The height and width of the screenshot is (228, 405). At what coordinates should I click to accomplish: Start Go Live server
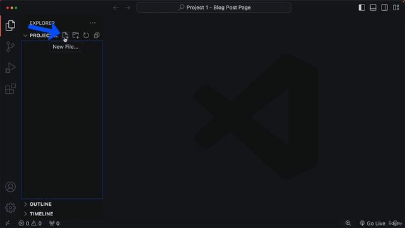click(x=372, y=224)
